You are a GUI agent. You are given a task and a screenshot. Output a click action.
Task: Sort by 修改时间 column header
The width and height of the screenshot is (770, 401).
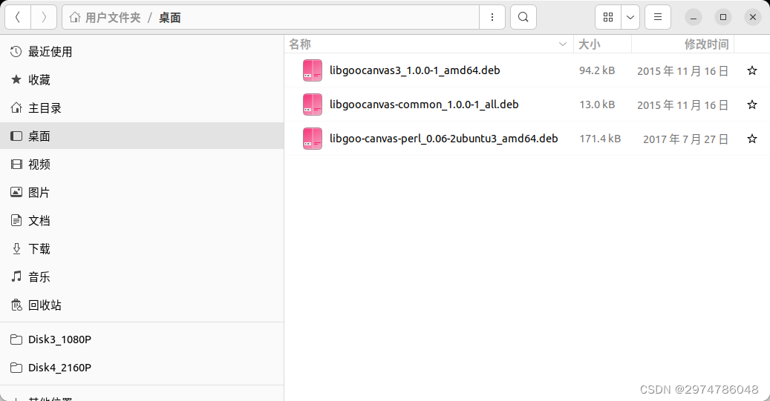pos(682,44)
